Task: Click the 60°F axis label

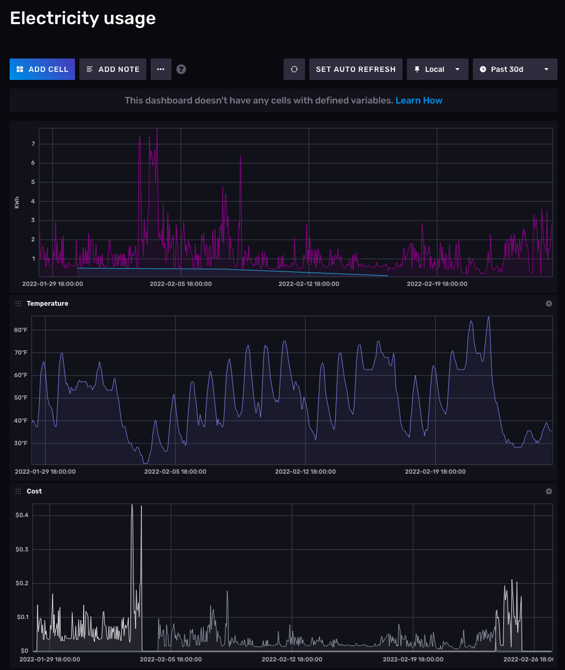Action: 21,375
